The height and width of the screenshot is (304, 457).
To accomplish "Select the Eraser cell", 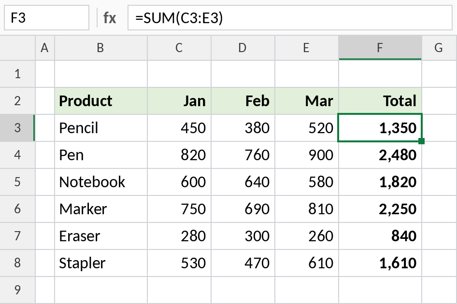I will [x=101, y=236].
